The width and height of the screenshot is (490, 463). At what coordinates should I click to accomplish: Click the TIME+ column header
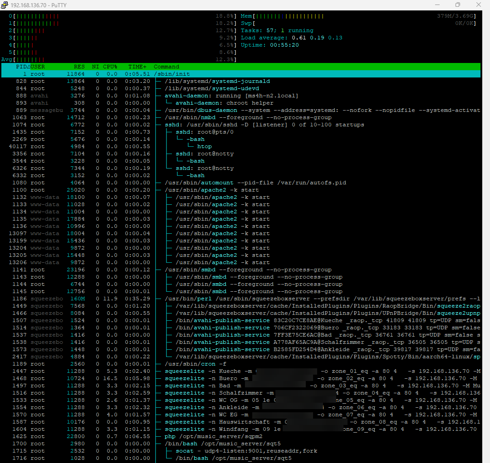point(137,67)
